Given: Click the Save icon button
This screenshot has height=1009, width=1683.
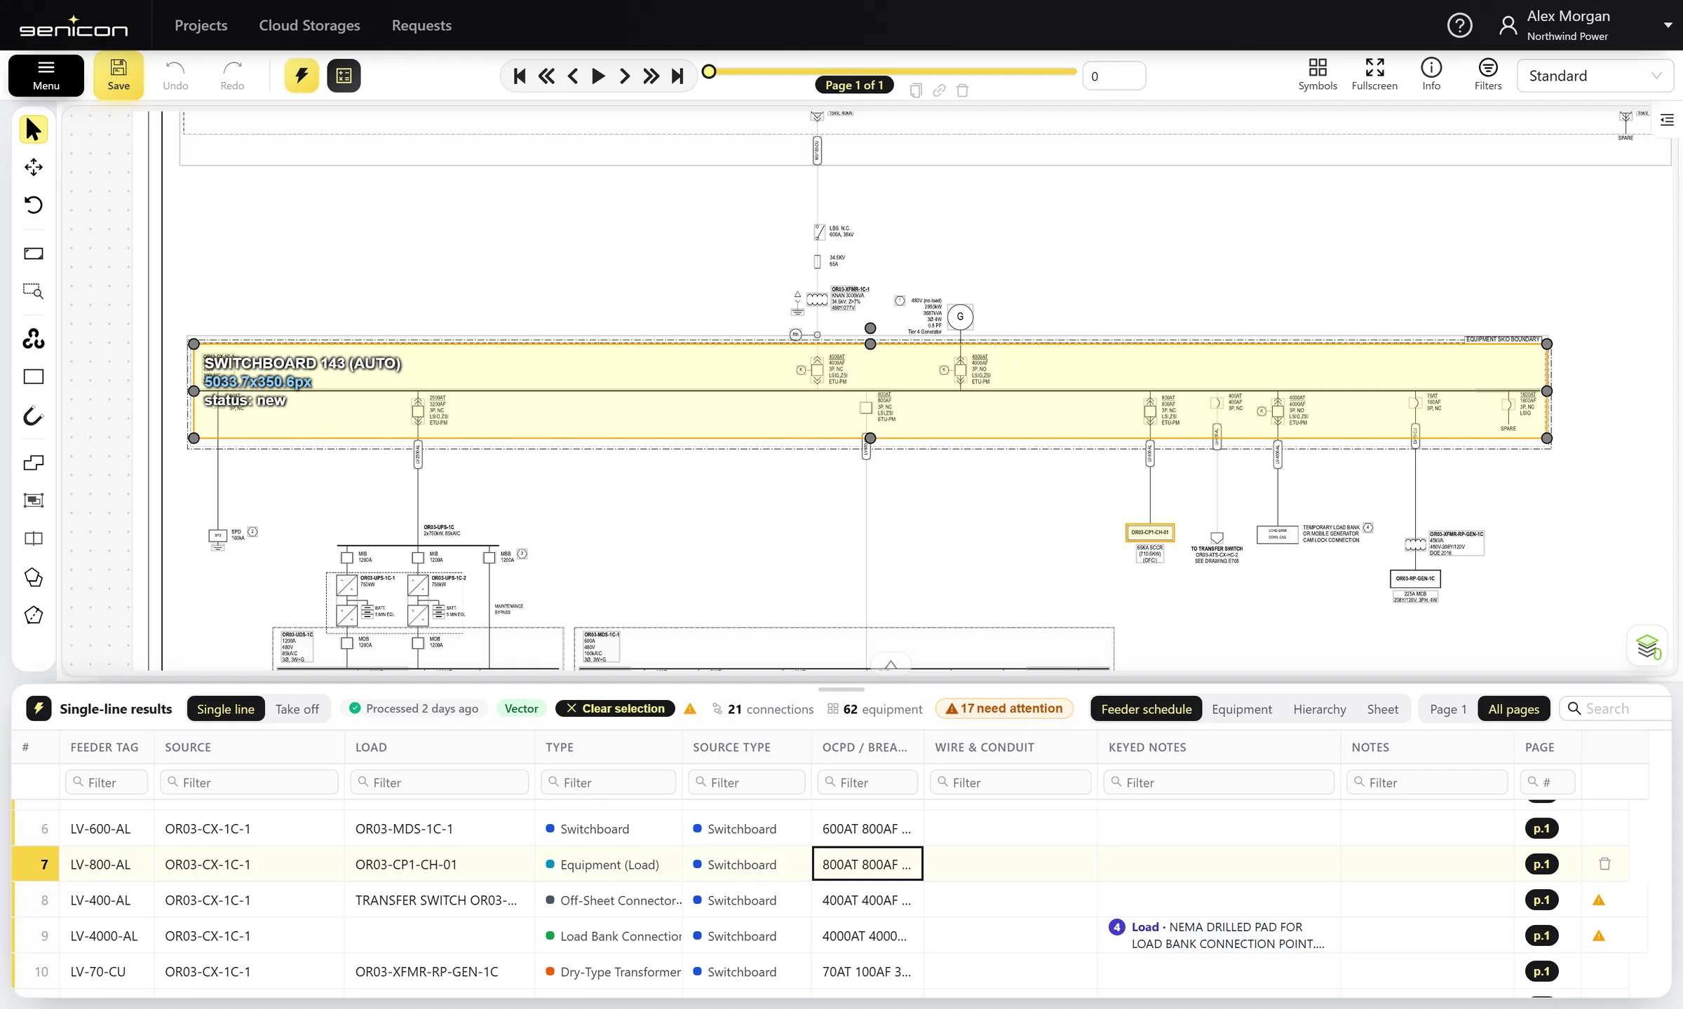Looking at the screenshot, I should (x=119, y=75).
